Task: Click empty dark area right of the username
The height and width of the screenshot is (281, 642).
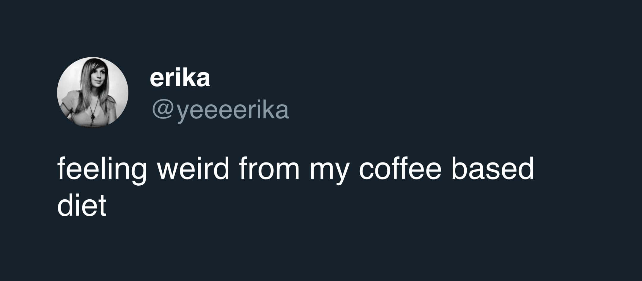Action: [x=416, y=89]
